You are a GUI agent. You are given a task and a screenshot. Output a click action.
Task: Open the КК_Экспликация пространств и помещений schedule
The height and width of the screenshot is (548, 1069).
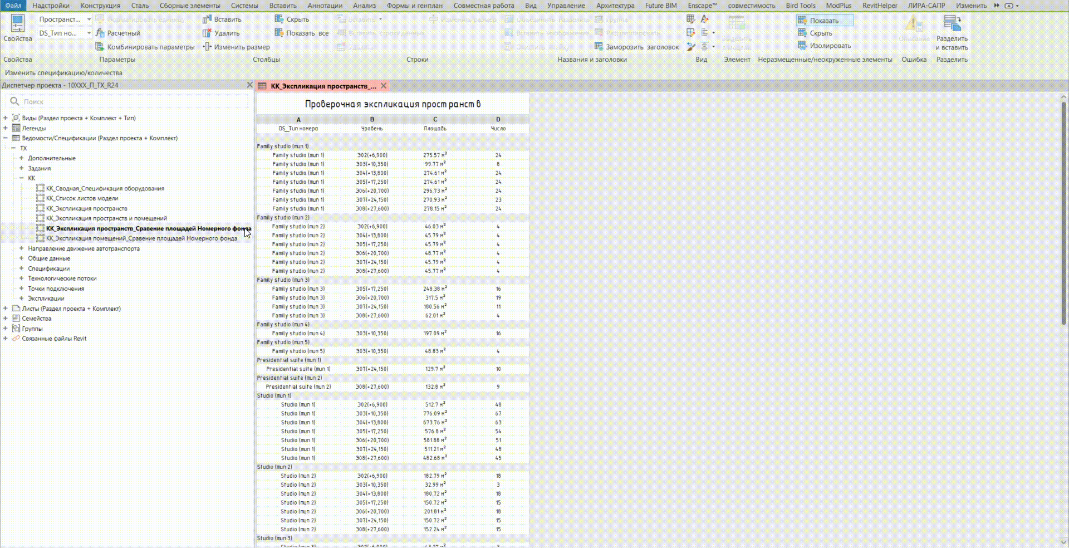tap(106, 218)
